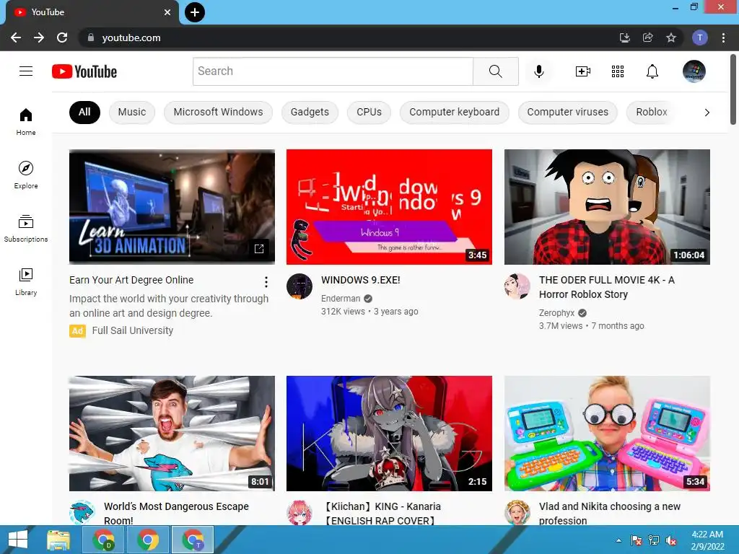This screenshot has height=554, width=739.
Task: Click the share page icon in address bar
Action: click(x=648, y=38)
